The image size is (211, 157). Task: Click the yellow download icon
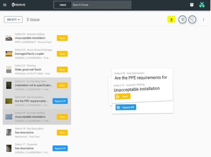(171, 19)
